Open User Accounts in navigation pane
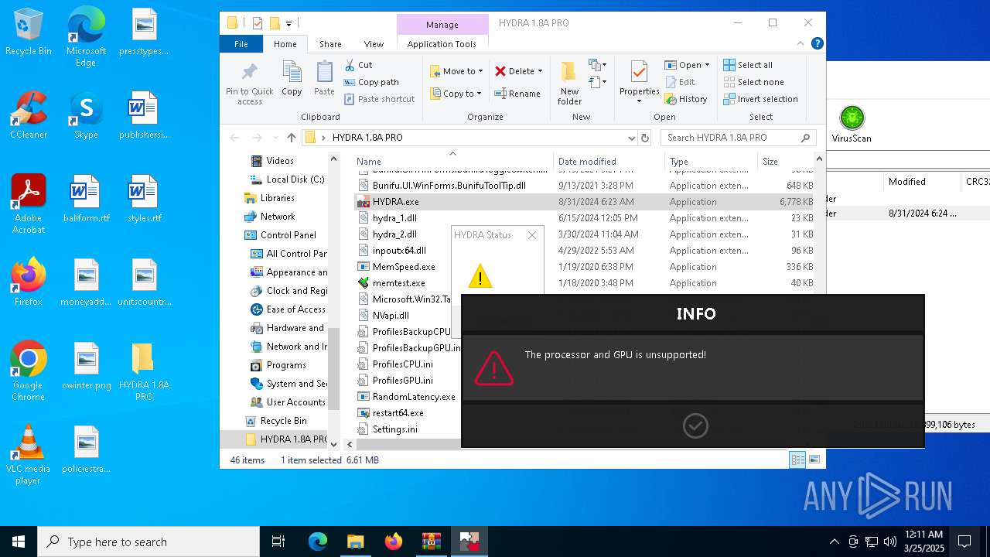This screenshot has height=557, width=990. point(288,402)
